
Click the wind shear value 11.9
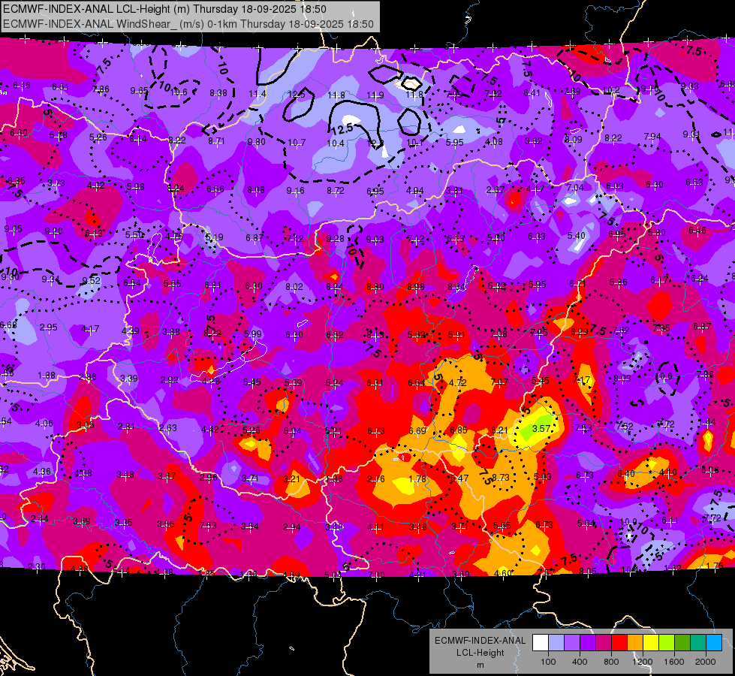(x=375, y=95)
